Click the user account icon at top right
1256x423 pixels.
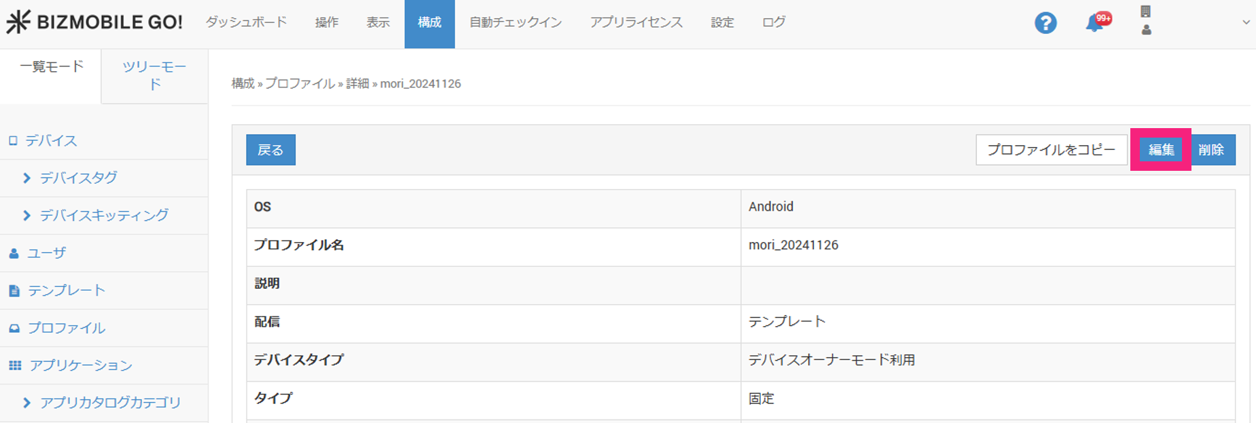pyautogui.click(x=1146, y=30)
